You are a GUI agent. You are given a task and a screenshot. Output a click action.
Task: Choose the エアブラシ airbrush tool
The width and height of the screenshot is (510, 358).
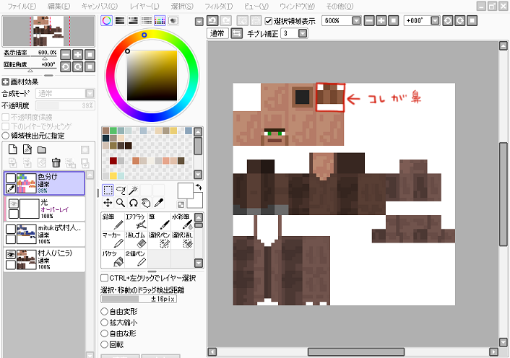click(x=136, y=222)
